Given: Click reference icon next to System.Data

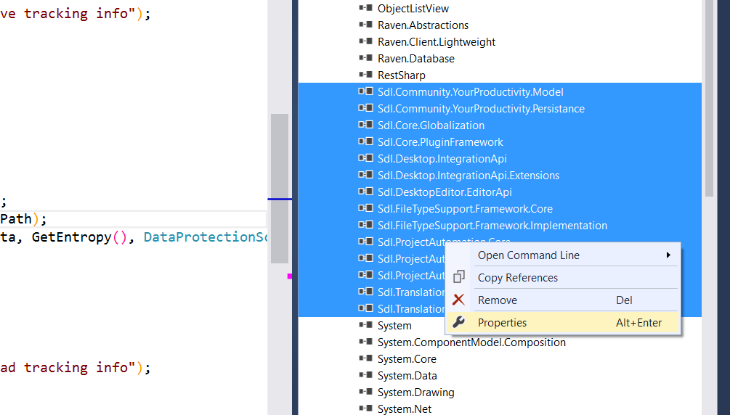Looking at the screenshot, I should click(x=365, y=375).
